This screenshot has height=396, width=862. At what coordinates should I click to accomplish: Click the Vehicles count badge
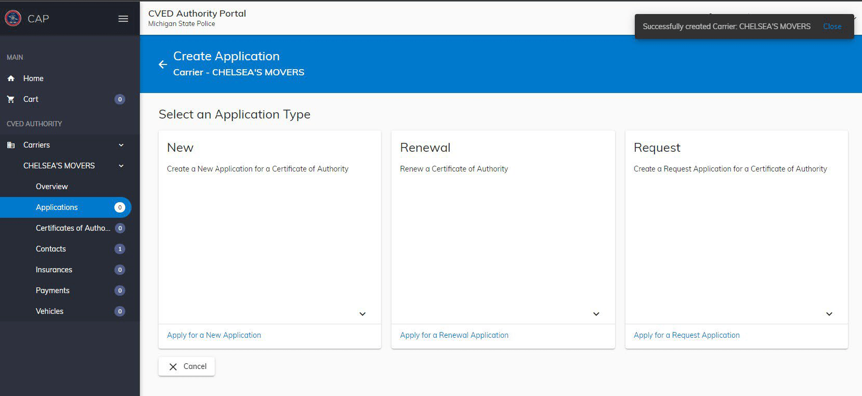tap(120, 311)
